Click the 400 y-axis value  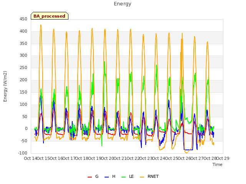click(x=23, y=31)
